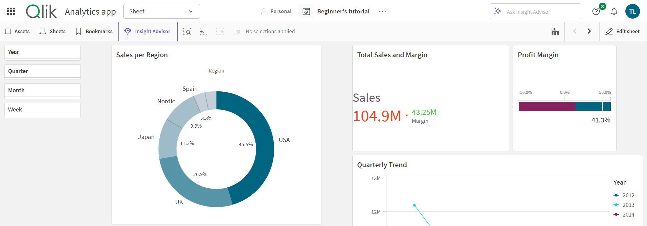The width and height of the screenshot is (647, 226).
Task: Toggle the Insight Advisor tab
Action: click(148, 31)
